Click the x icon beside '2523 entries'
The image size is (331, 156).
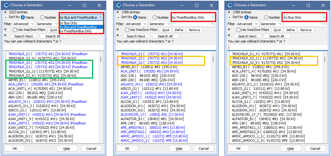click(x=6, y=12)
